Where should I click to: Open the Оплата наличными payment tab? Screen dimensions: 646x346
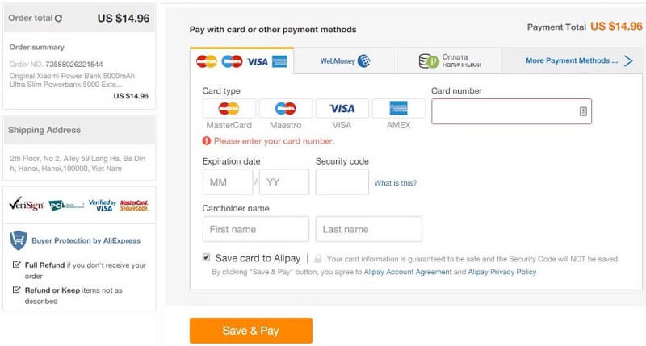click(449, 60)
